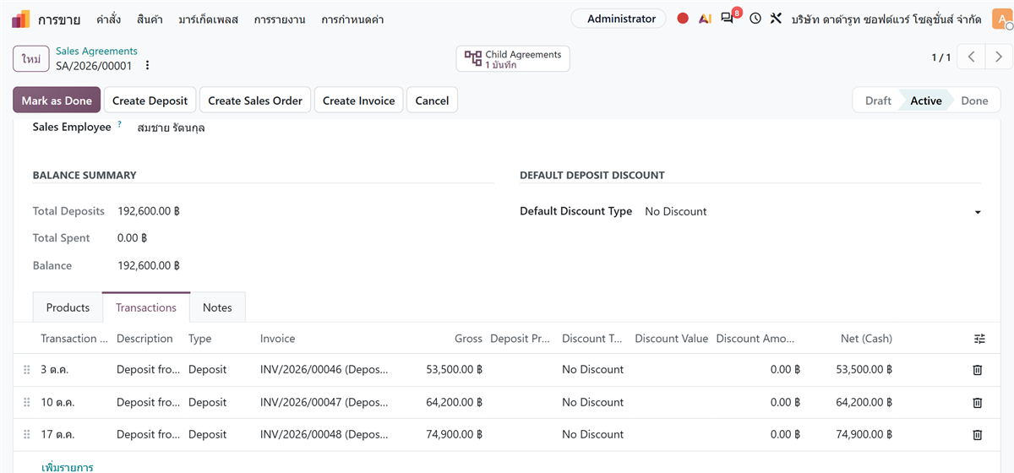This screenshot has width=1014, height=473.
Task: Delete the 17 ต.ค. transaction row
Action: (x=978, y=435)
